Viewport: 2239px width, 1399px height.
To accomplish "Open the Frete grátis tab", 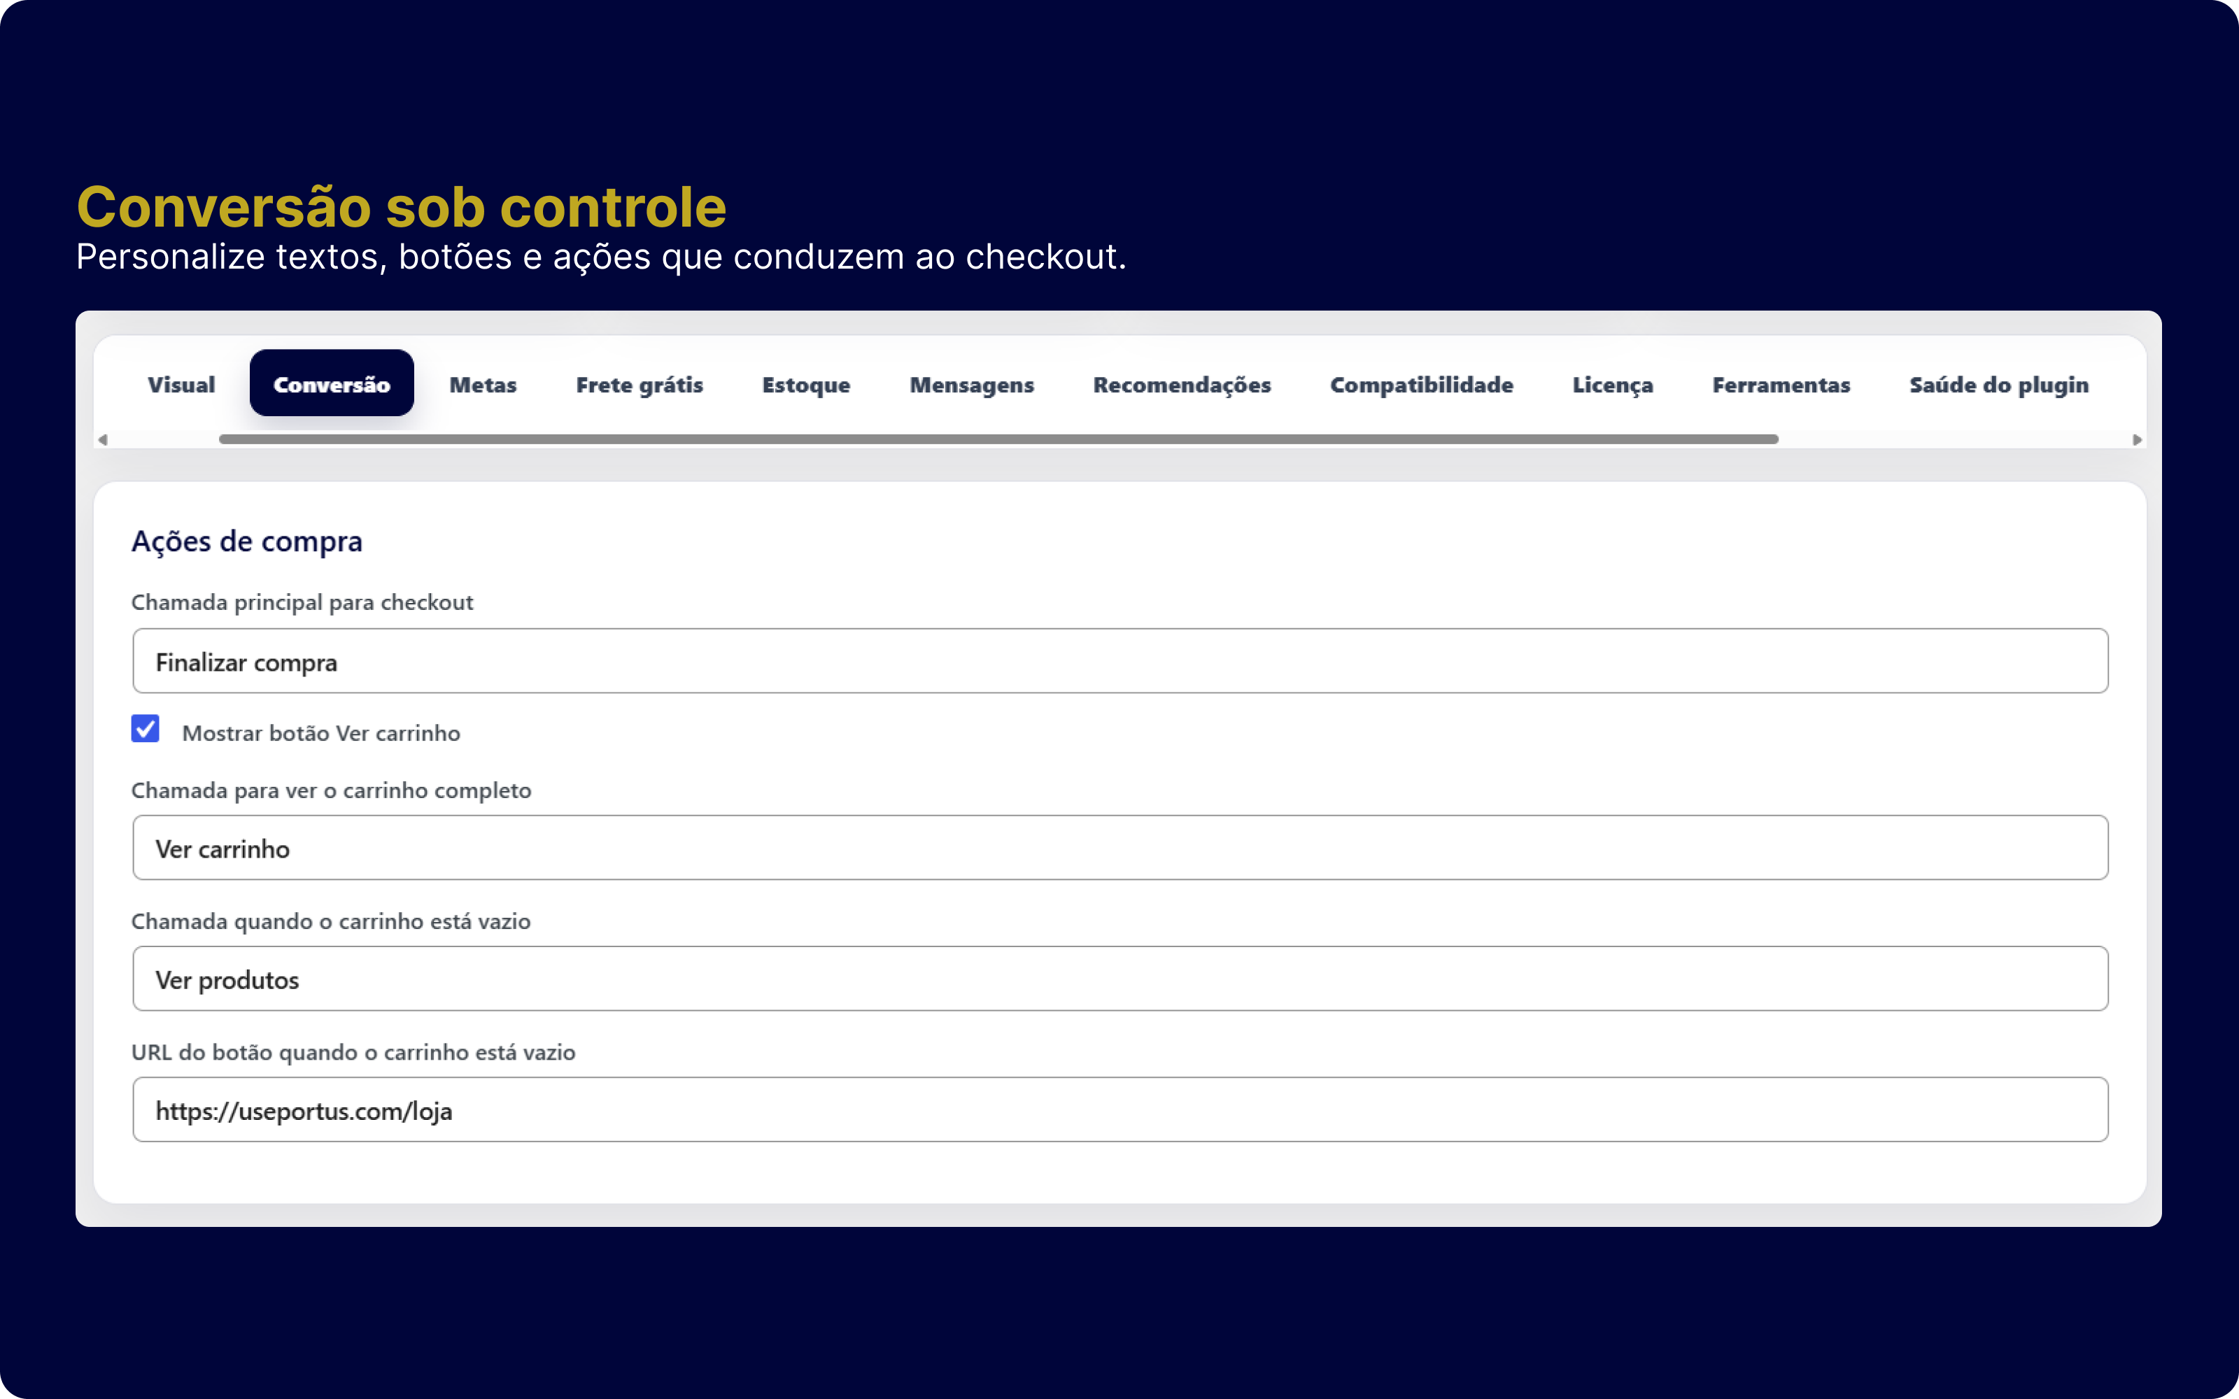I will [x=640, y=384].
